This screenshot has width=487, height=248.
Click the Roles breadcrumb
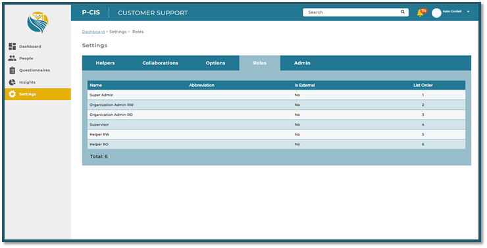[138, 32]
